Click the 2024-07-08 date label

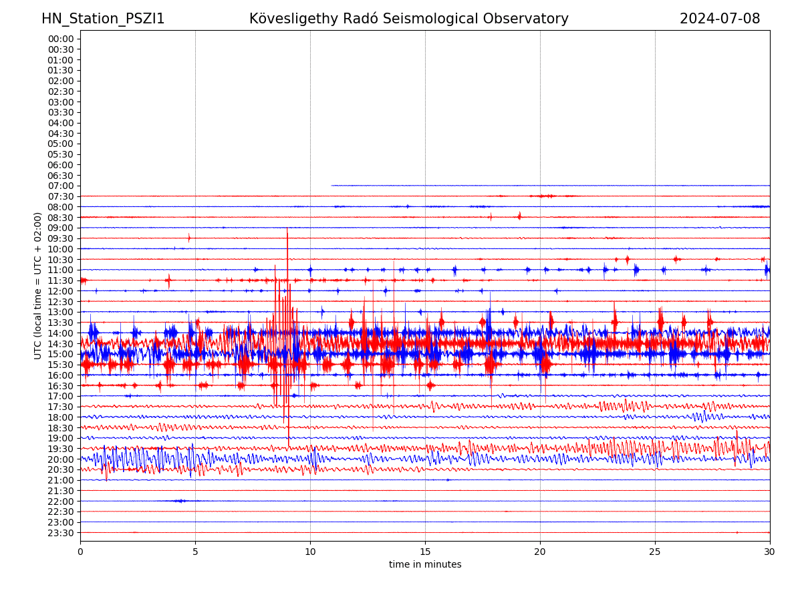coord(719,19)
